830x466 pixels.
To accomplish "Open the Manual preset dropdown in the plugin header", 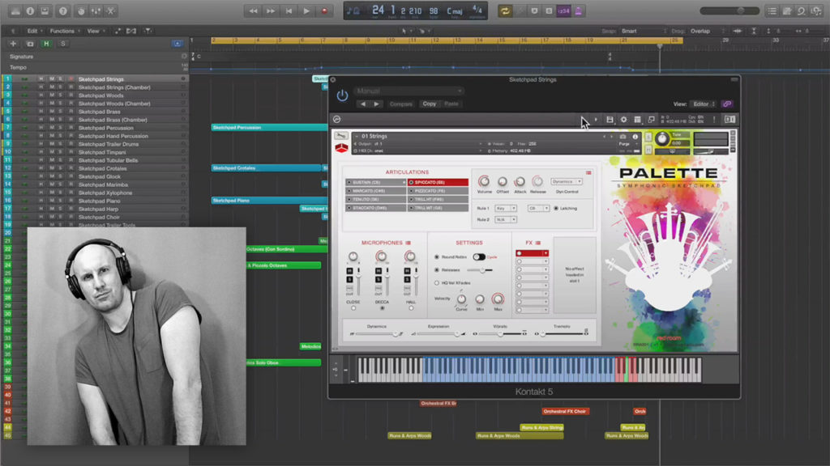I will pos(409,91).
